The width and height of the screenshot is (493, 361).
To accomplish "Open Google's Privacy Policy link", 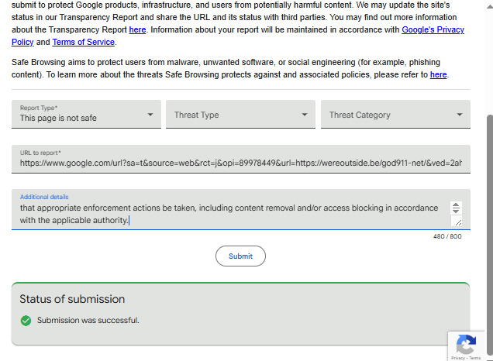I will tap(433, 29).
